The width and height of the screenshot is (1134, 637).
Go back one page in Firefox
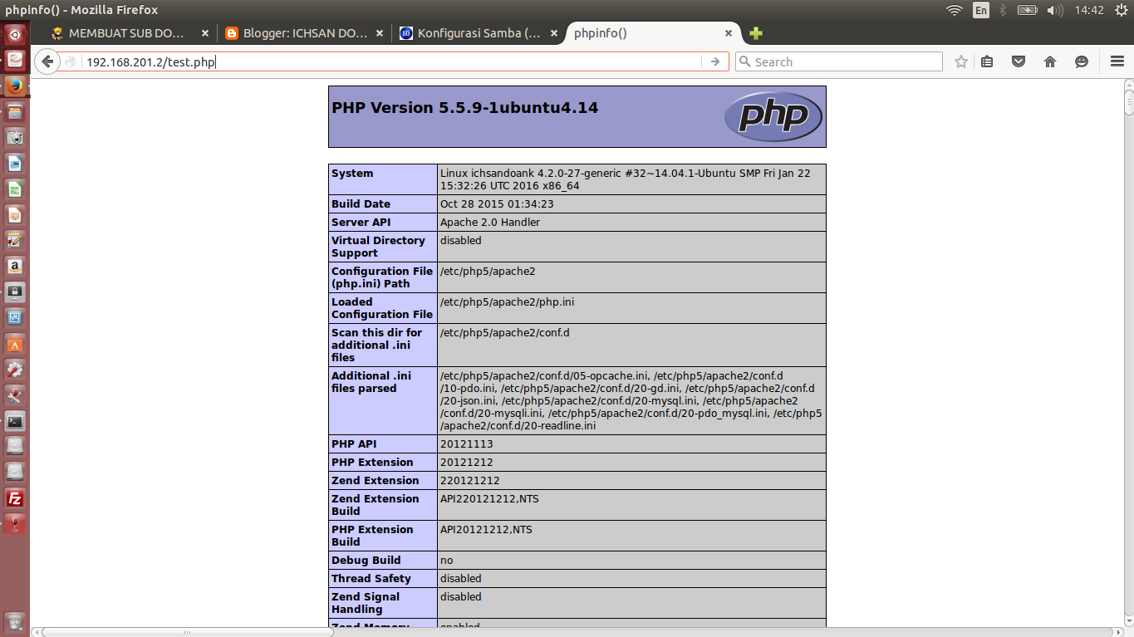point(47,61)
